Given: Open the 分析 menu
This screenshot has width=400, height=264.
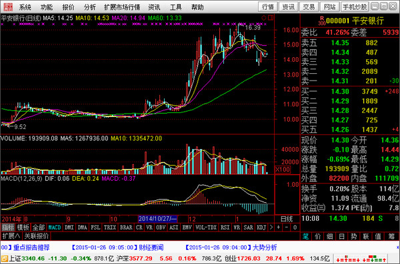Looking at the screenshot, I should [90, 7].
